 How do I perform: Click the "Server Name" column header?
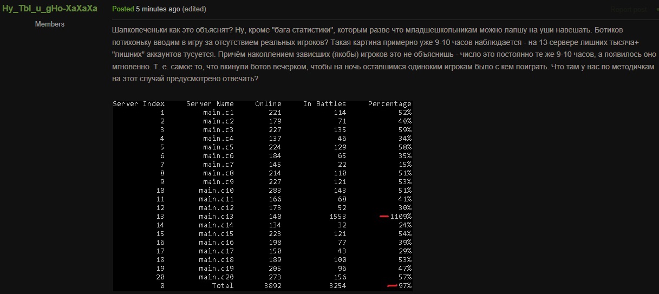click(x=210, y=104)
